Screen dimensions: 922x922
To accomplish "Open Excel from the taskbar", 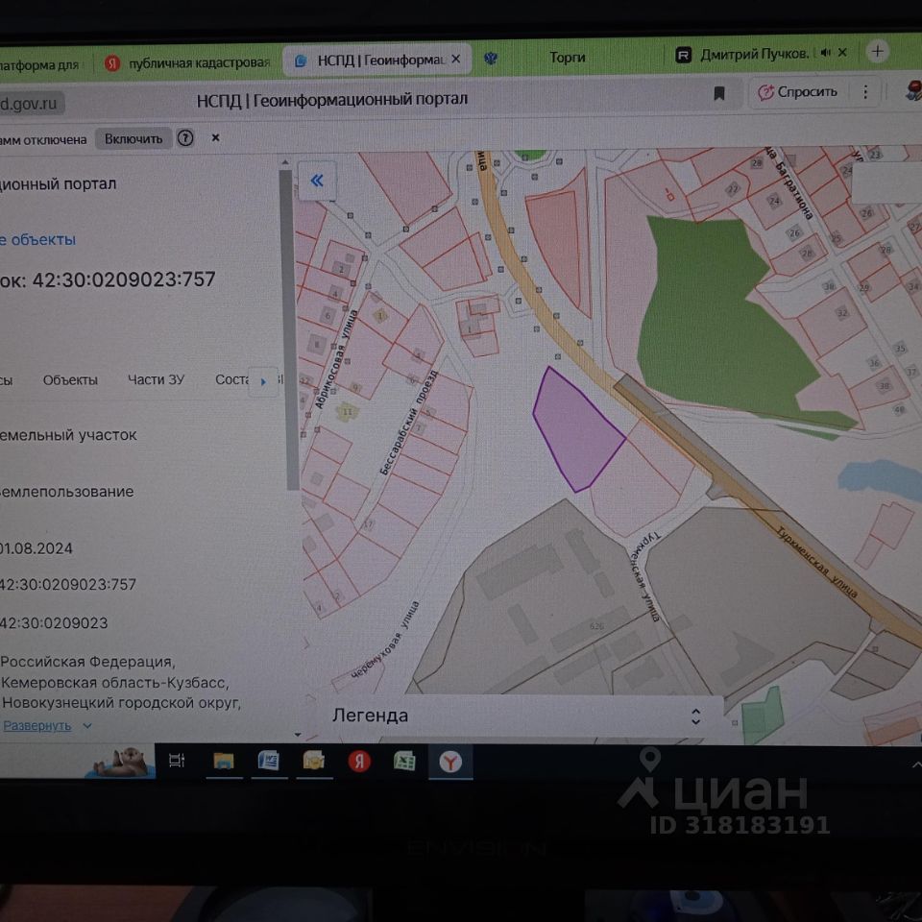I will click(x=404, y=762).
